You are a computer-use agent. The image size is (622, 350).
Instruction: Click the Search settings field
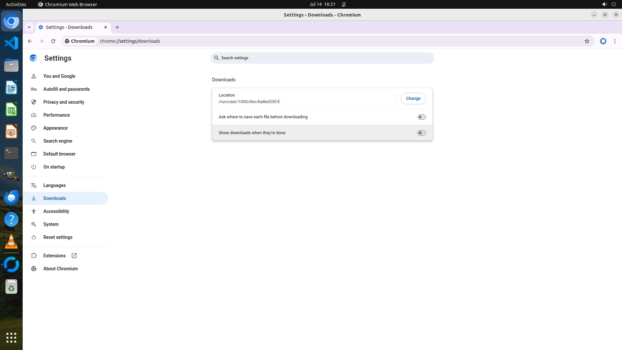pos(322,58)
